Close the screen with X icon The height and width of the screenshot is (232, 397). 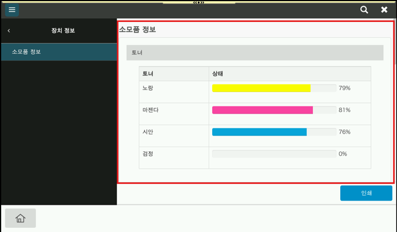[x=384, y=10]
